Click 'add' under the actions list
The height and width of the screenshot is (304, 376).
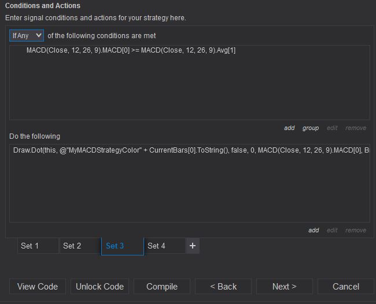314,230
